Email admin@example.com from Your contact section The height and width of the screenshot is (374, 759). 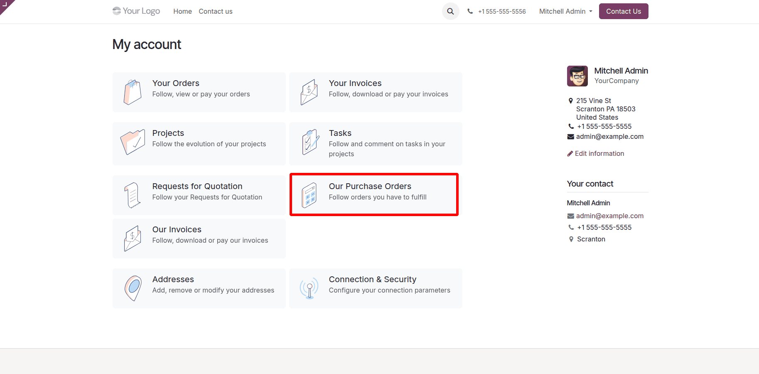609,216
